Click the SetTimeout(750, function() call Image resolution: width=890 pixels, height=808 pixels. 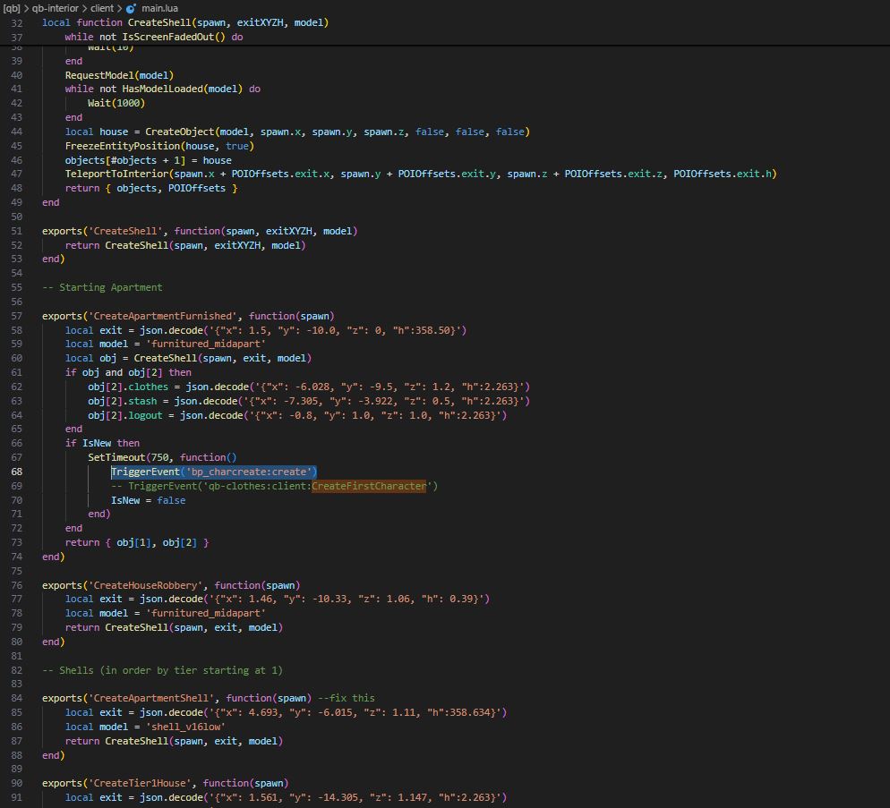click(x=162, y=457)
